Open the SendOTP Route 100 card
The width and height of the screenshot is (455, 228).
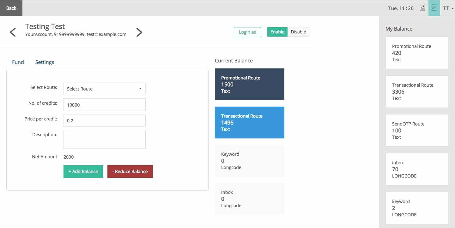pos(417,131)
